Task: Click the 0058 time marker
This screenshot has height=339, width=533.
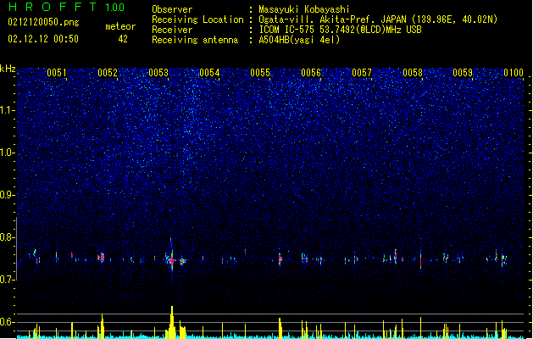Action: point(413,73)
